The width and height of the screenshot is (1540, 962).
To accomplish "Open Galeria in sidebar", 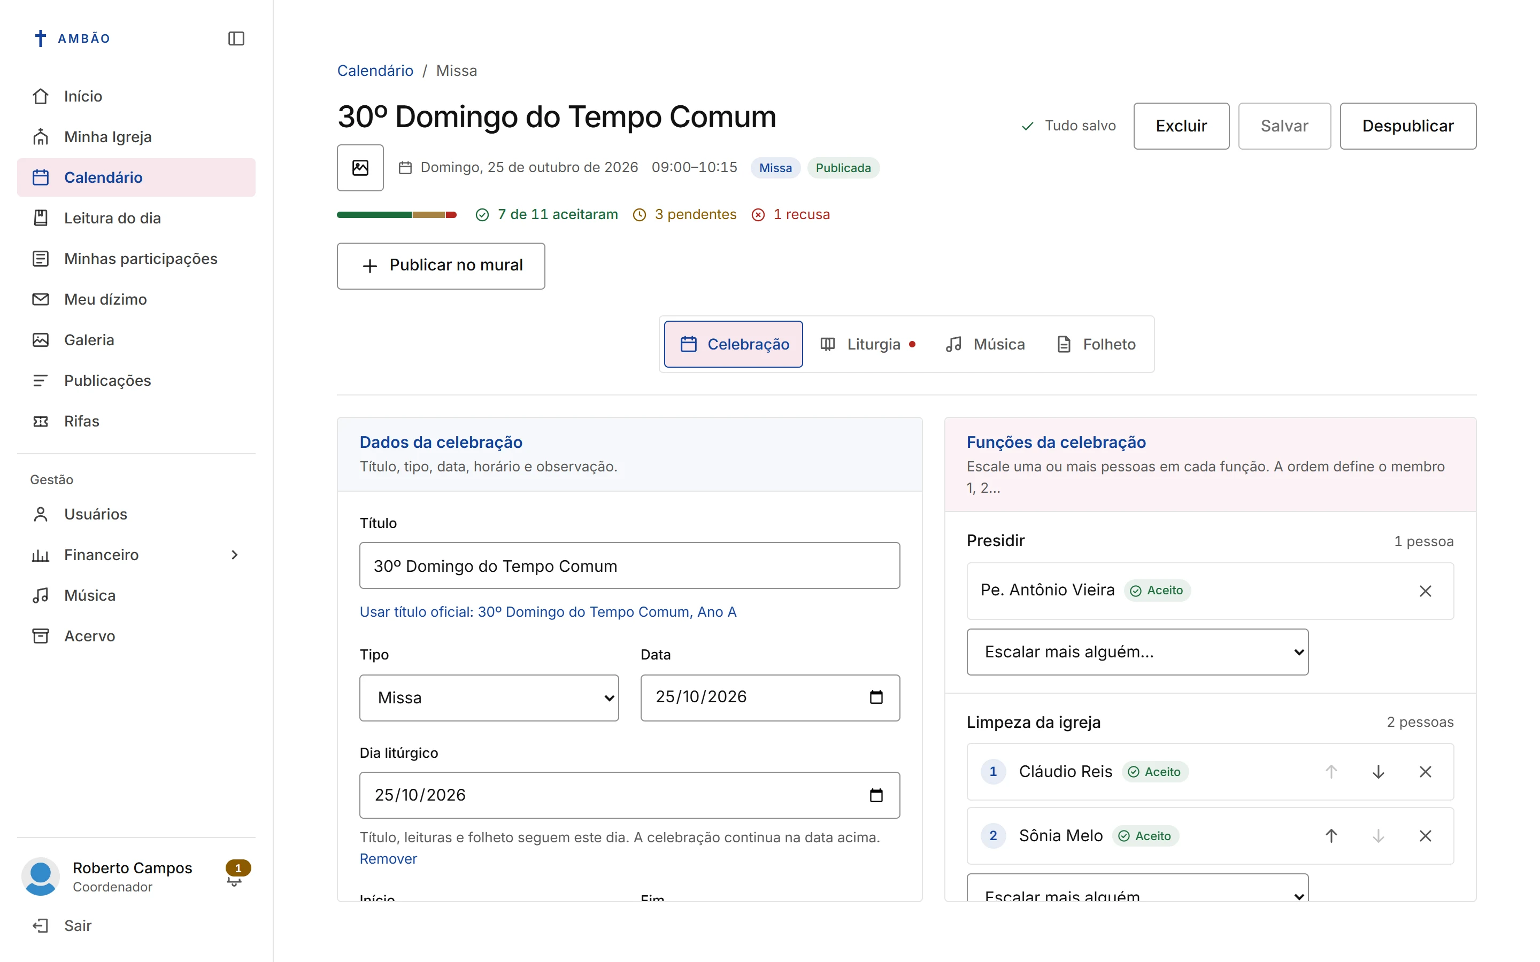I will pyautogui.click(x=136, y=340).
